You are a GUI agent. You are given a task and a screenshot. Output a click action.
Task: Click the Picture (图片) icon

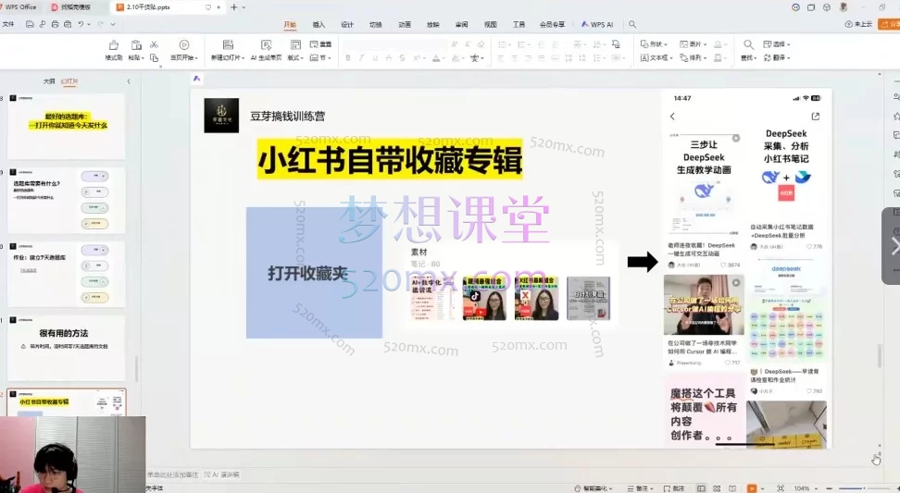684,44
